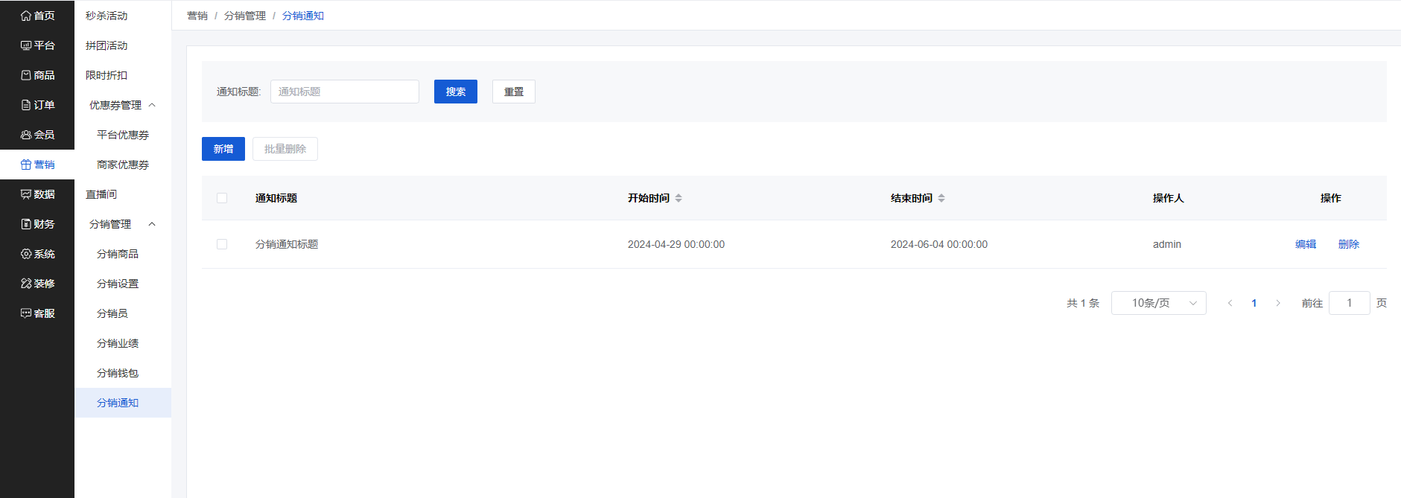Select 商家优惠券 menu item
Screen dimensions: 1401x498
click(123, 165)
